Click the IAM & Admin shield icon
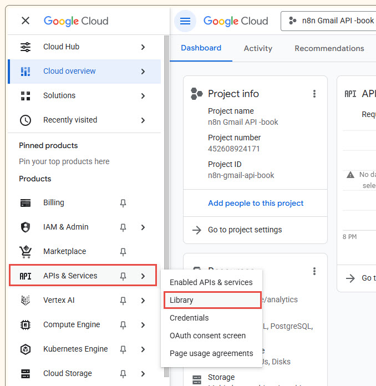Screen dimensions: 376x386 [x=26, y=227]
